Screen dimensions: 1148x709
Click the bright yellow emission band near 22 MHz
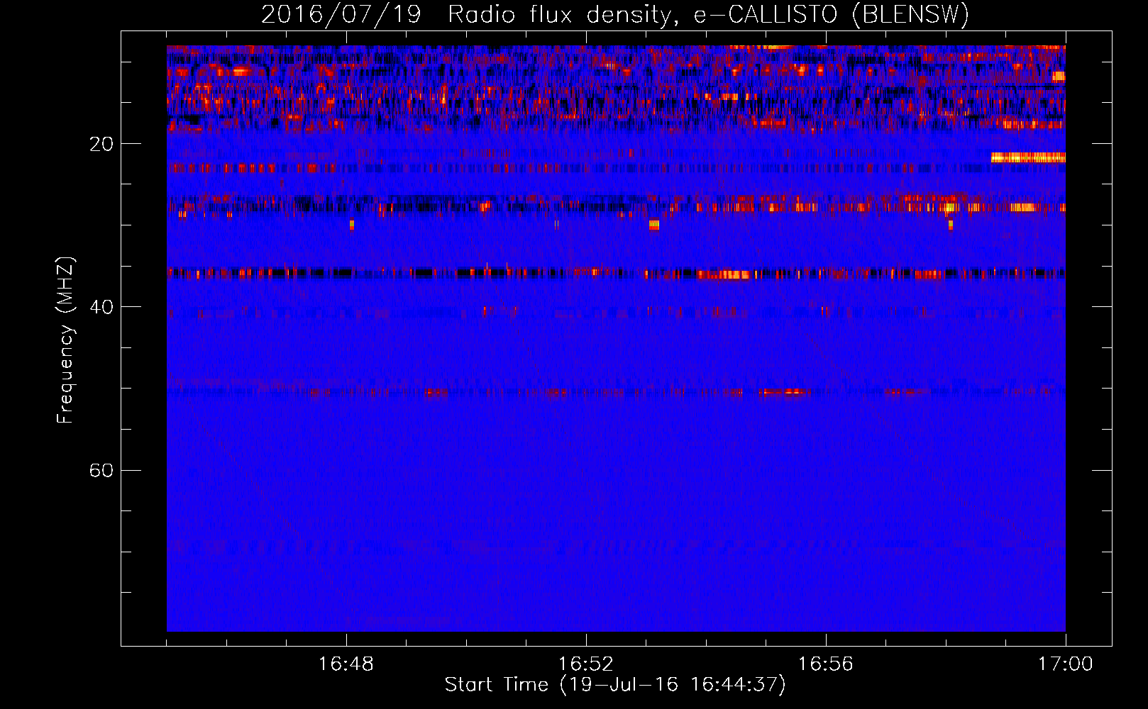click(1028, 157)
